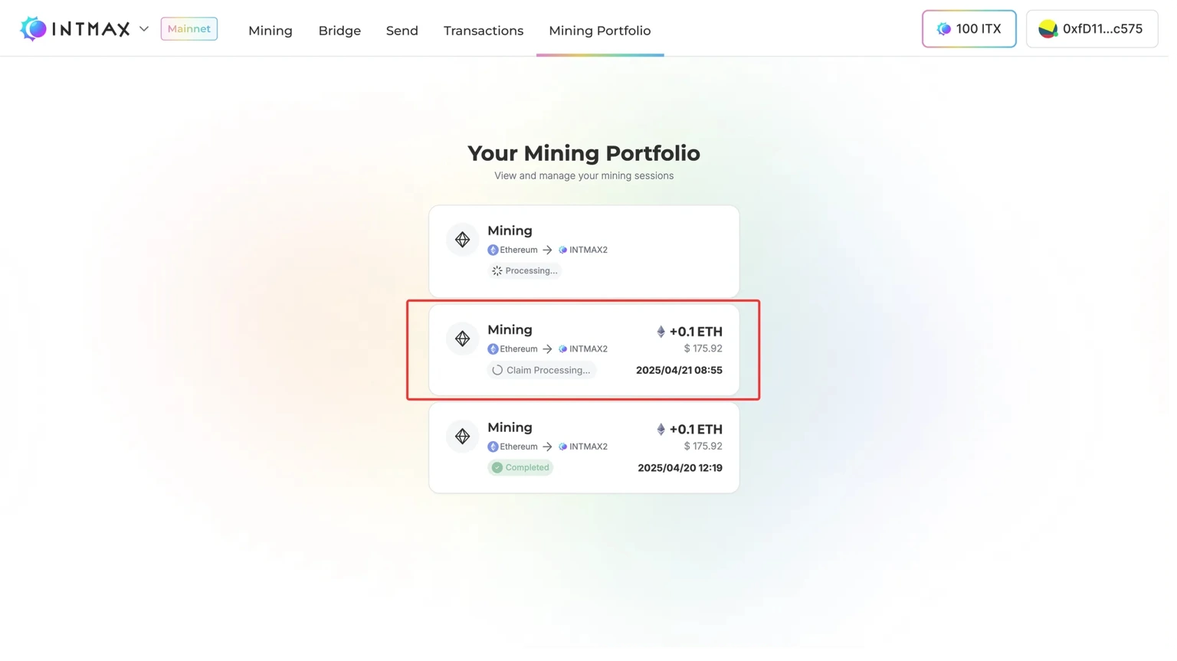Click the green Completed status badge
Viewport: 1177px width, 661px height.
pos(520,468)
